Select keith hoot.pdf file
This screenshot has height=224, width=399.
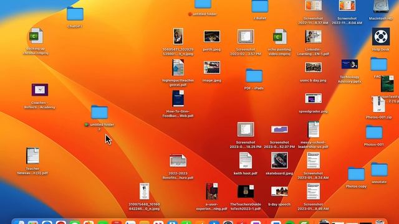pyautogui.click(x=246, y=161)
